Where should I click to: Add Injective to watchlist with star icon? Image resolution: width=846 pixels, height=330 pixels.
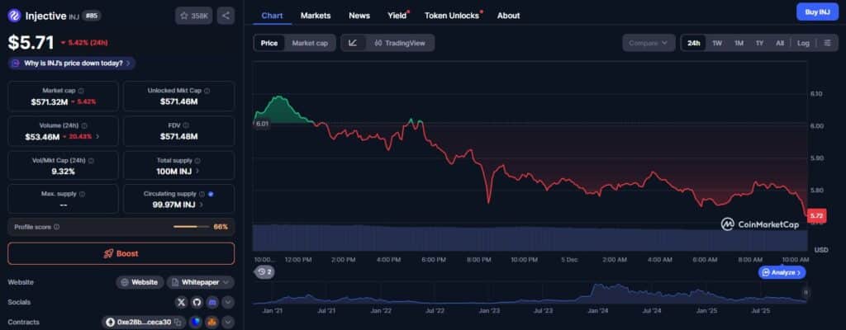point(193,16)
